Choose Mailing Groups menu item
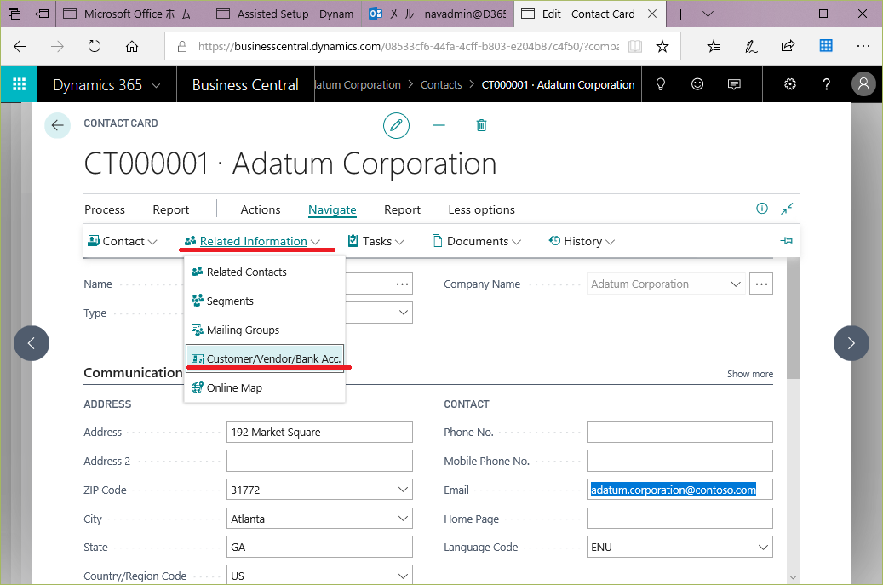883x585 pixels. (265, 330)
